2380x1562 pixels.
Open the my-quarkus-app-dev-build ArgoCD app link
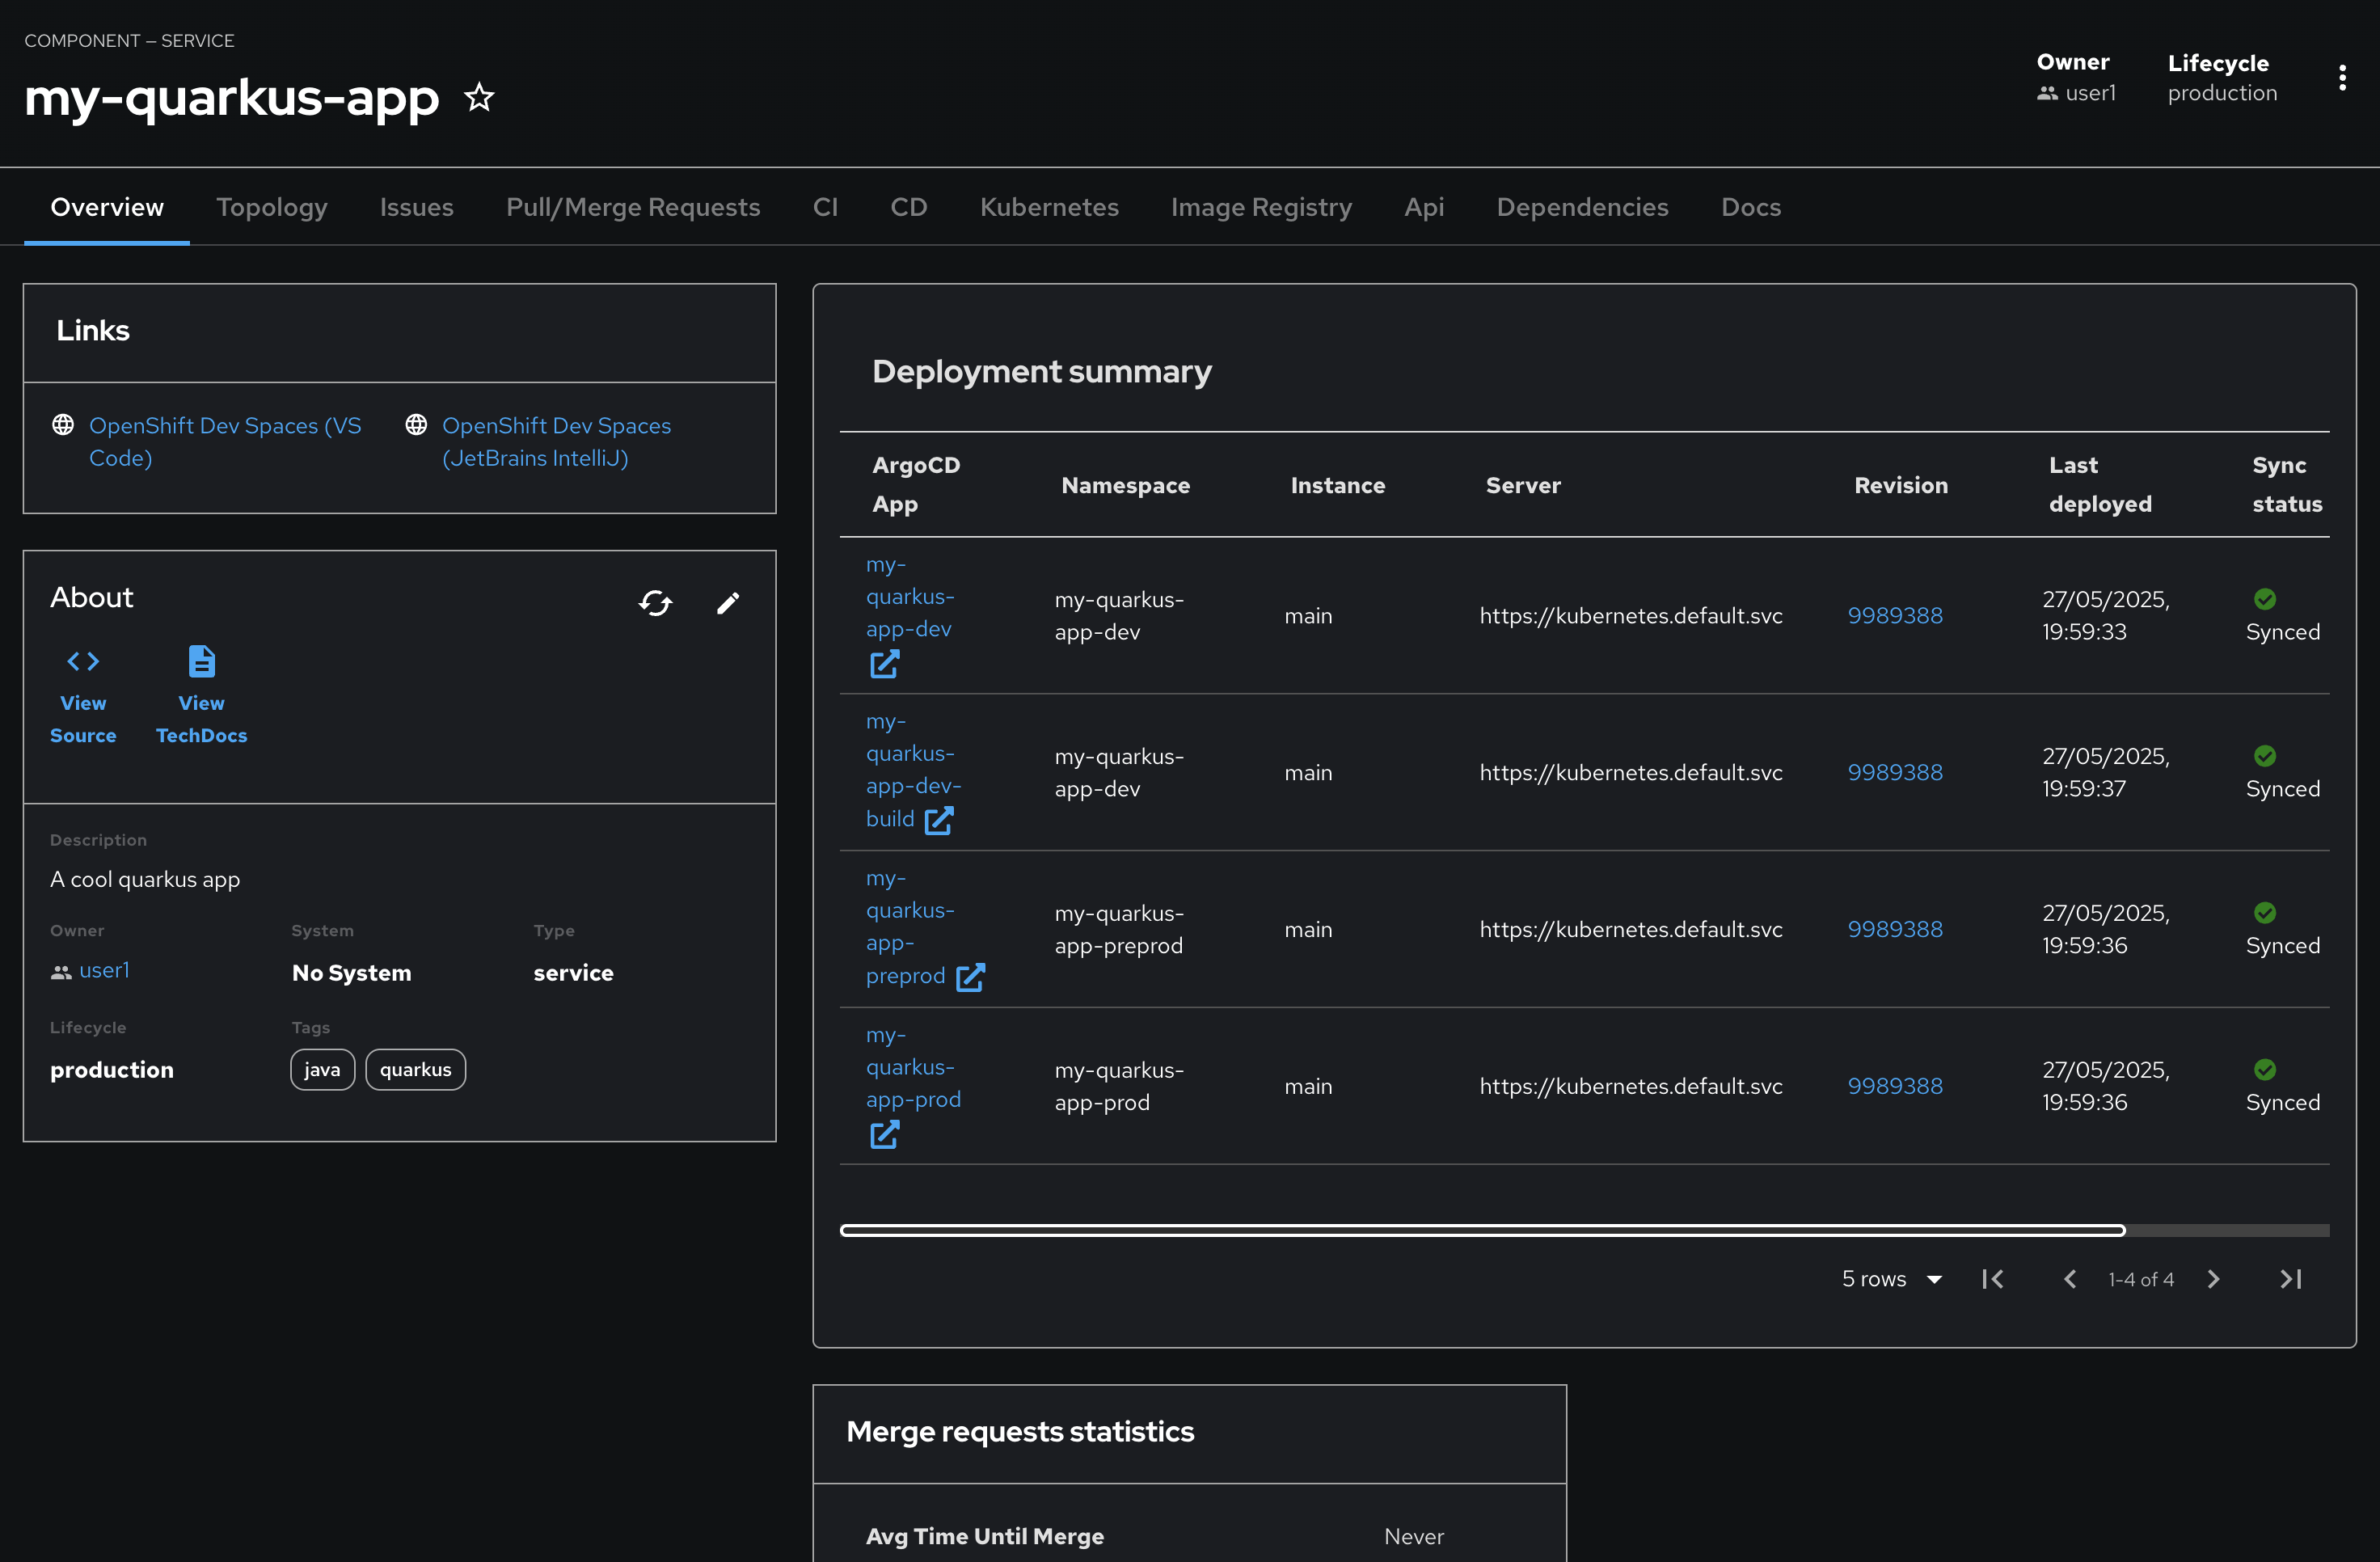pos(913,770)
